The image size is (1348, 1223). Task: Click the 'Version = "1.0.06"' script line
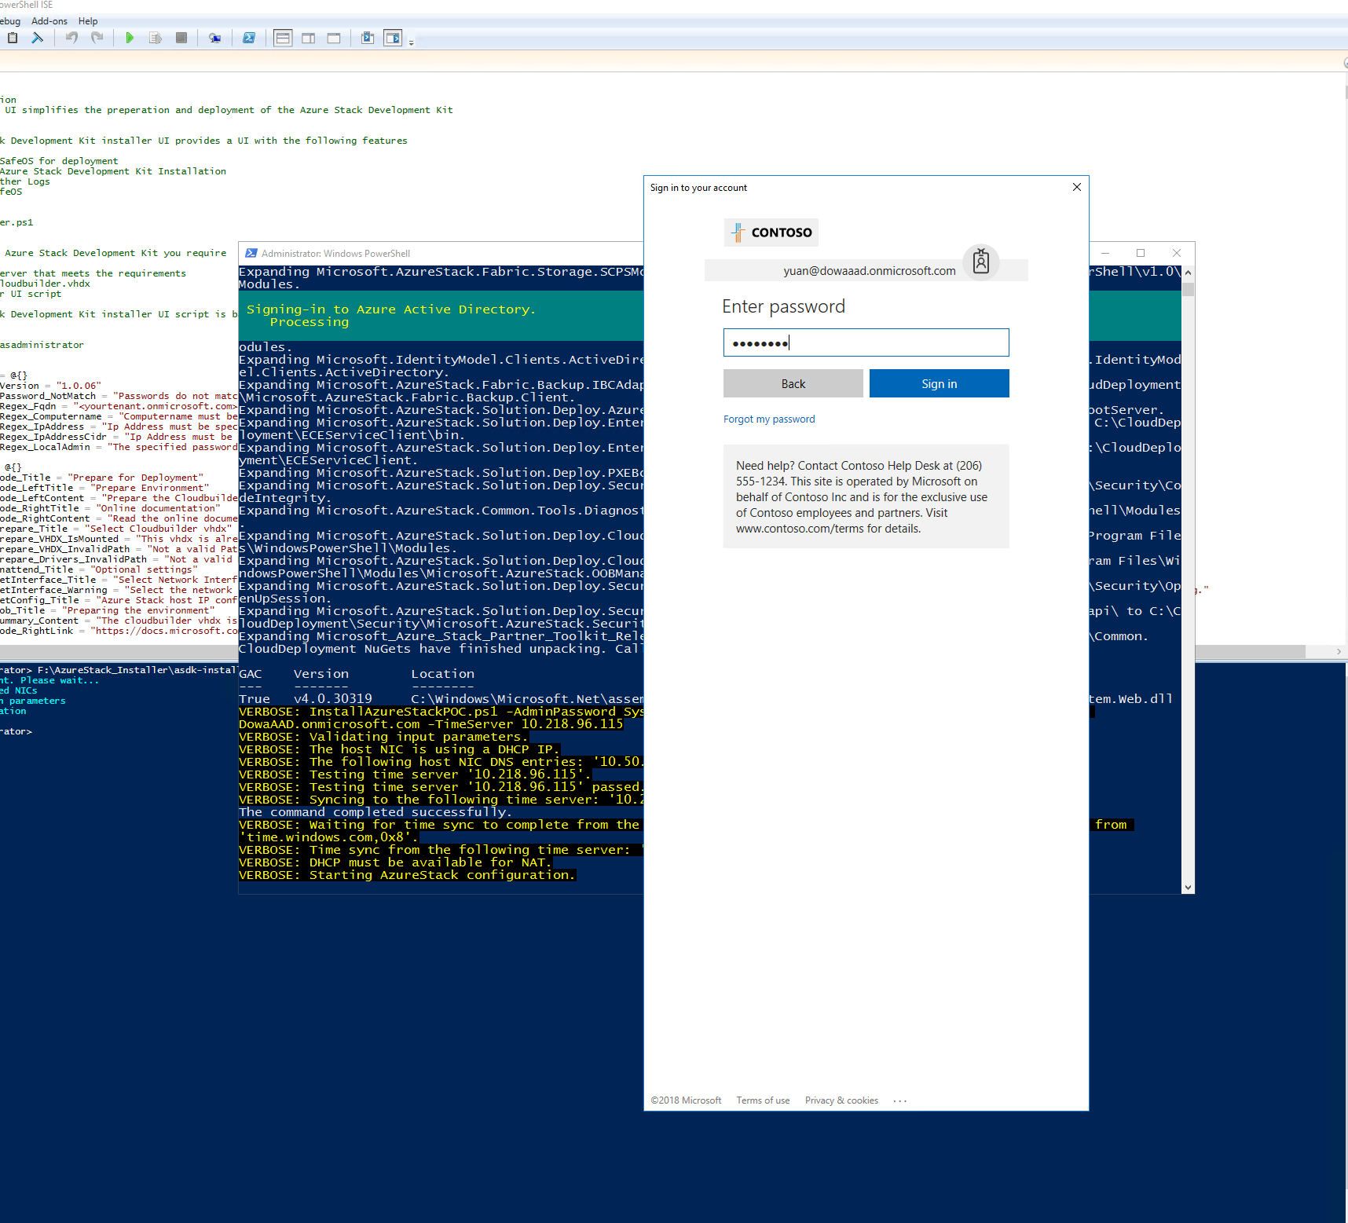(x=50, y=386)
